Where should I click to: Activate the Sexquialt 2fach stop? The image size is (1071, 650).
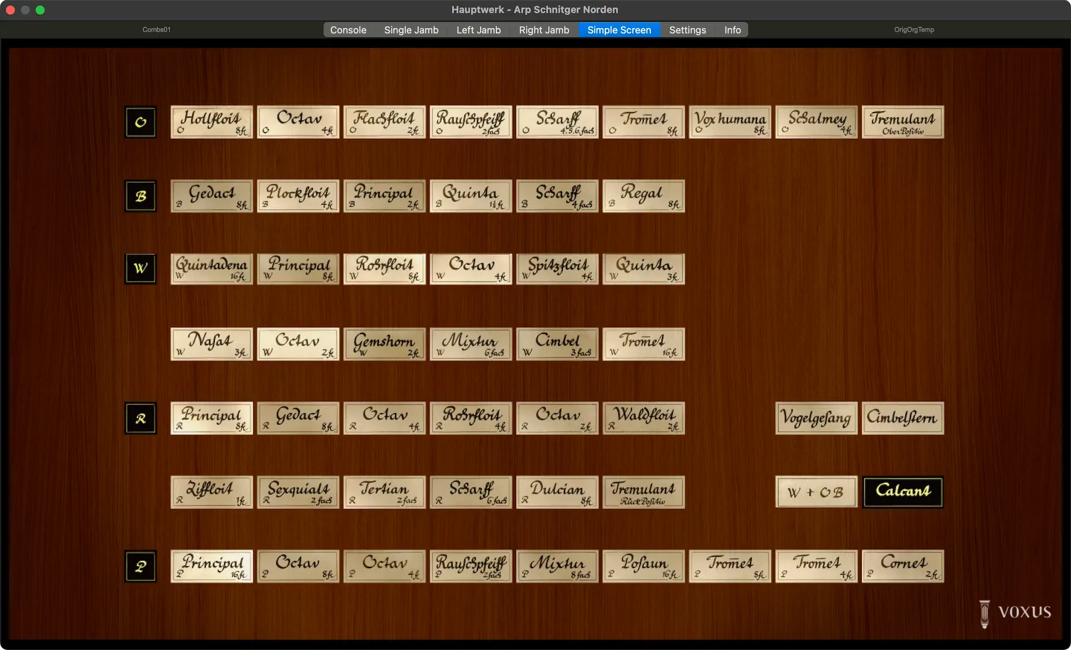point(298,492)
